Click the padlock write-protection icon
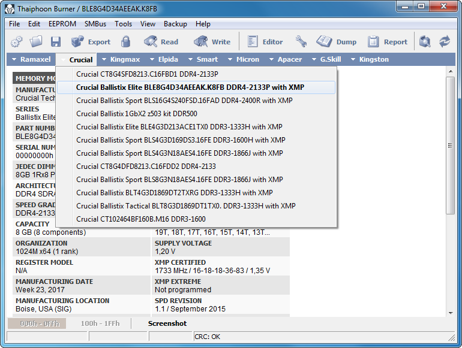This screenshot has width=462, height=348. pyautogui.click(x=125, y=41)
